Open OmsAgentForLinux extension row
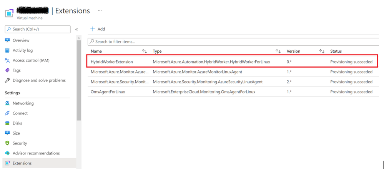 click(233, 92)
